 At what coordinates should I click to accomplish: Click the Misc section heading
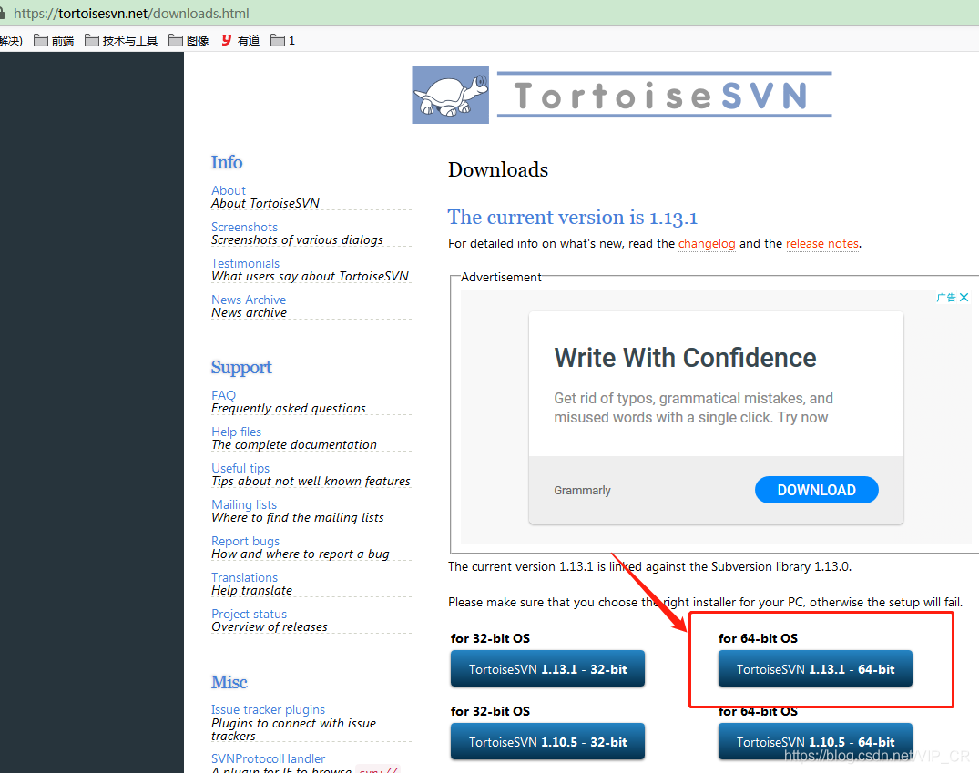[x=229, y=683]
